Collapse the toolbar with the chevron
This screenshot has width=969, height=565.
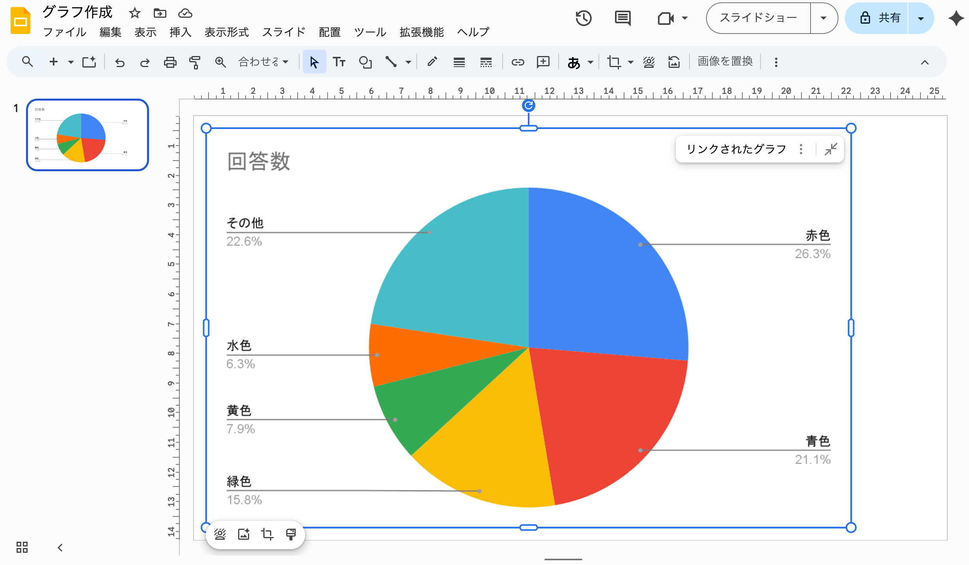point(924,62)
